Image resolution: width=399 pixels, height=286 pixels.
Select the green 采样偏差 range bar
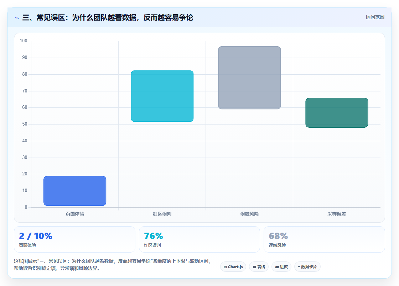(337, 113)
